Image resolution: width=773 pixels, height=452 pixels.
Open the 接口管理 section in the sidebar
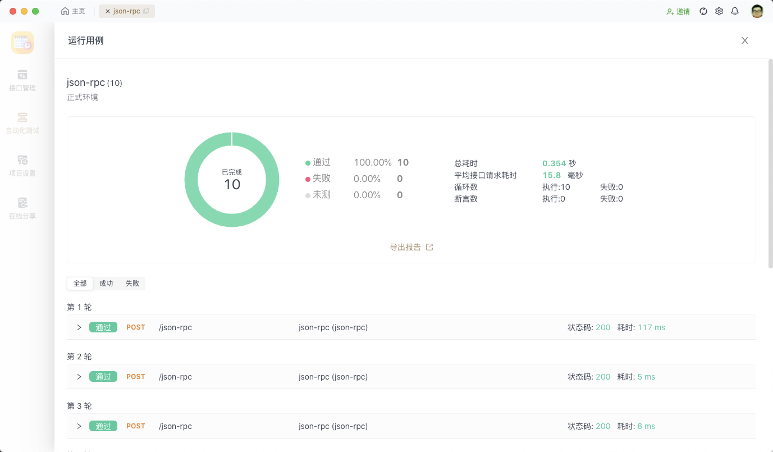22,81
